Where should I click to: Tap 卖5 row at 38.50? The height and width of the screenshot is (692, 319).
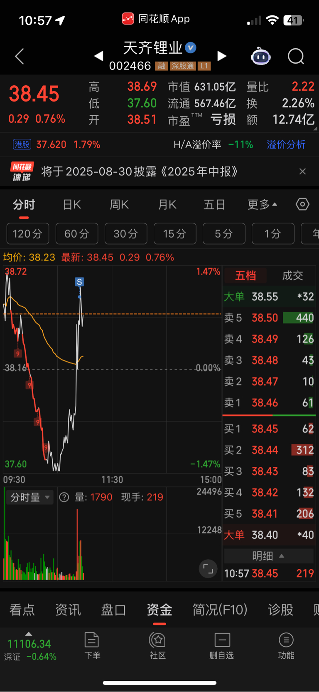(x=269, y=318)
